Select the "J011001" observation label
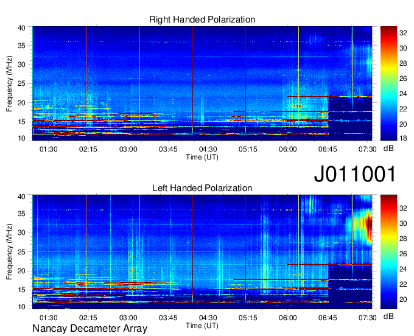This screenshot has height=336, width=414. (x=355, y=174)
